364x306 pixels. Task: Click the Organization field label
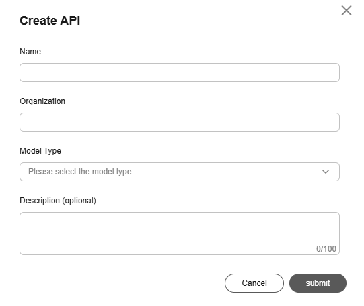point(42,101)
